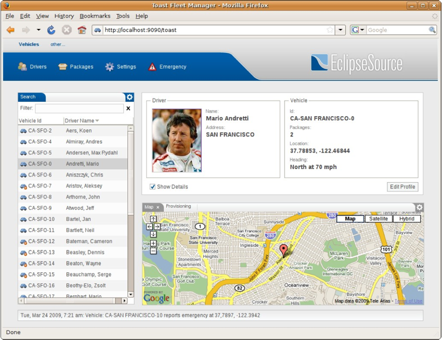Click the Edit Profile button

403,187
